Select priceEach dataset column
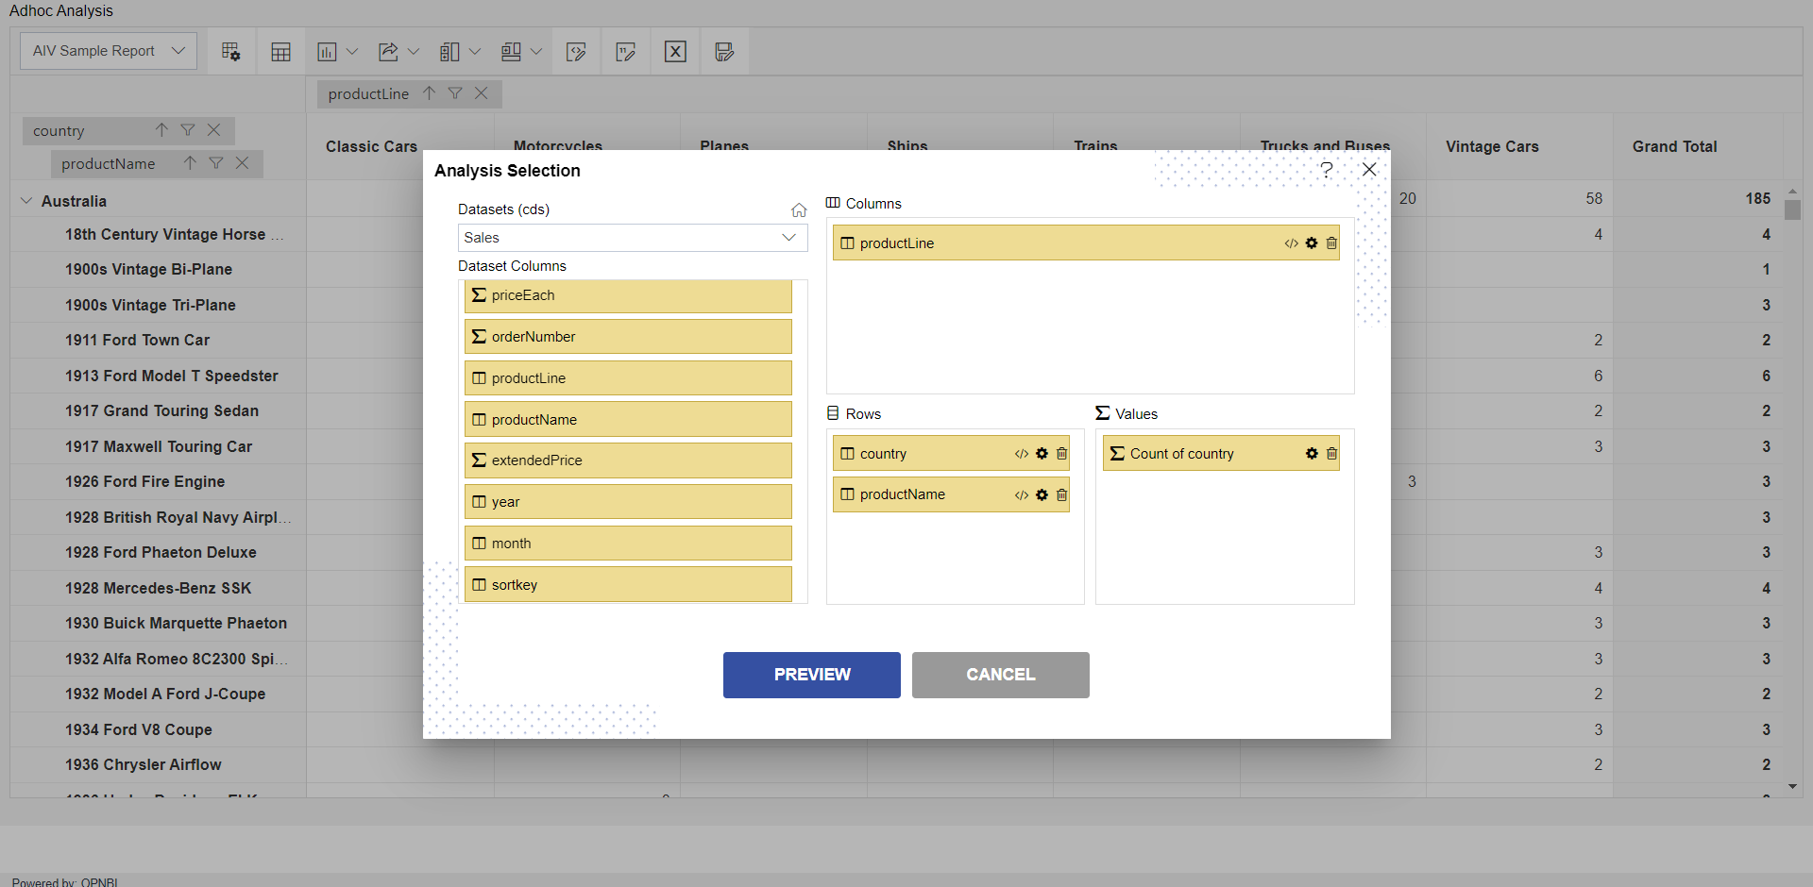 tap(628, 295)
